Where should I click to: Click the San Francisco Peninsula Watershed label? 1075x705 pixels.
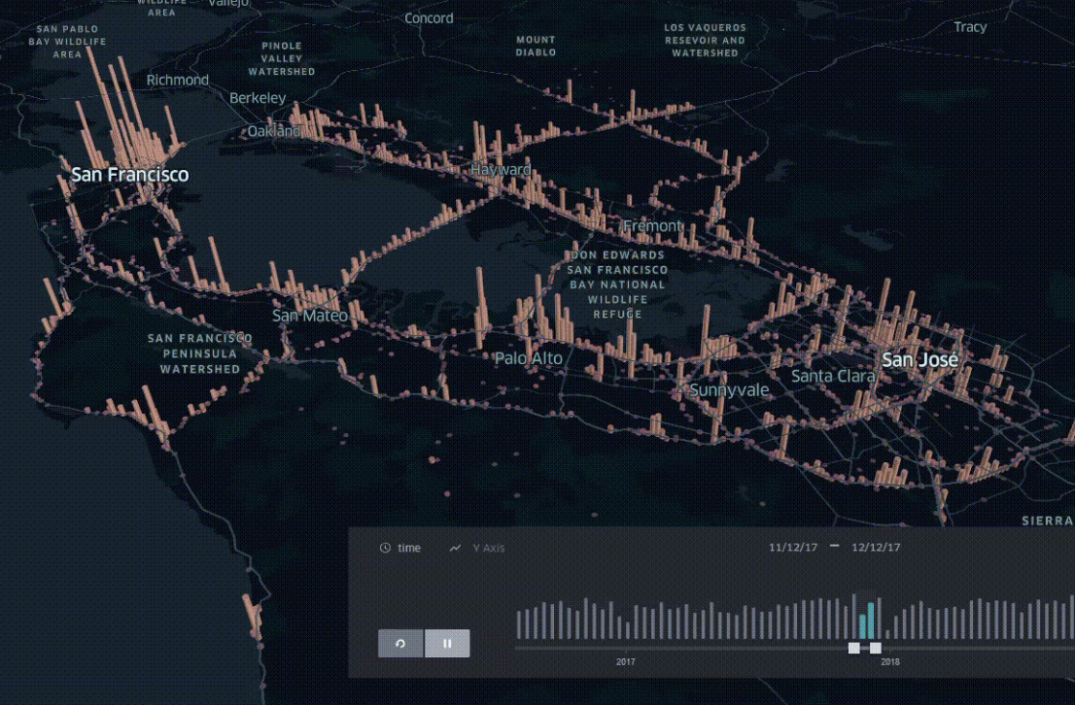click(x=200, y=353)
